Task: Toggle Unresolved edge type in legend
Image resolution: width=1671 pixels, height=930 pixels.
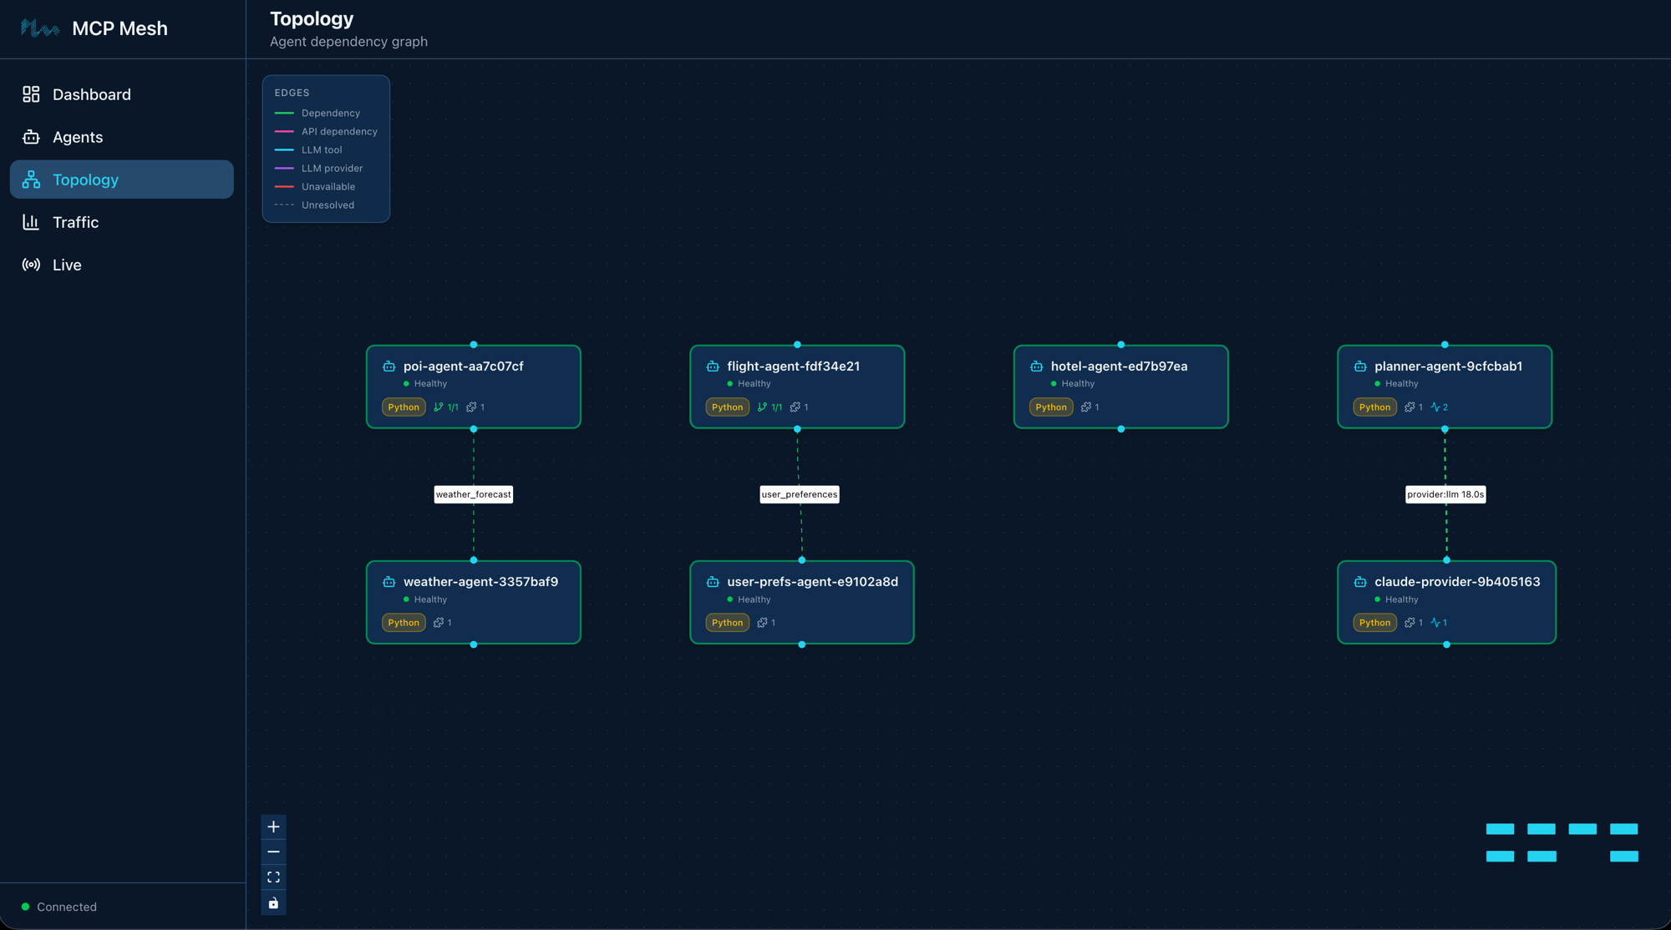Action: click(328, 205)
